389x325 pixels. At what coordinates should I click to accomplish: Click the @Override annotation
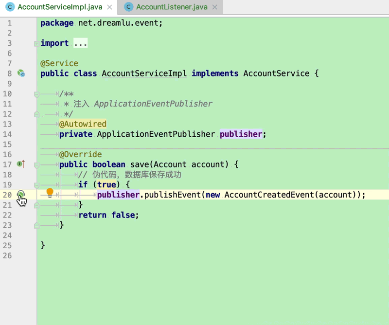point(81,154)
